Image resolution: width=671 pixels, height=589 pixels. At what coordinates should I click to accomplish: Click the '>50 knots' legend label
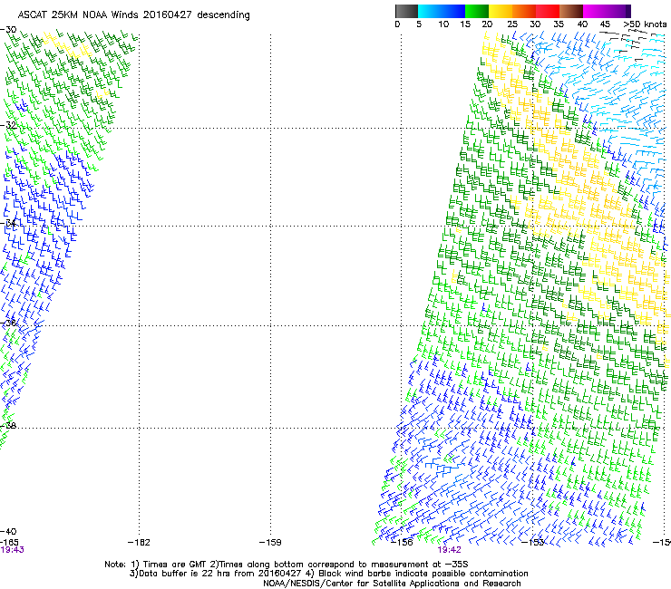[x=645, y=24]
